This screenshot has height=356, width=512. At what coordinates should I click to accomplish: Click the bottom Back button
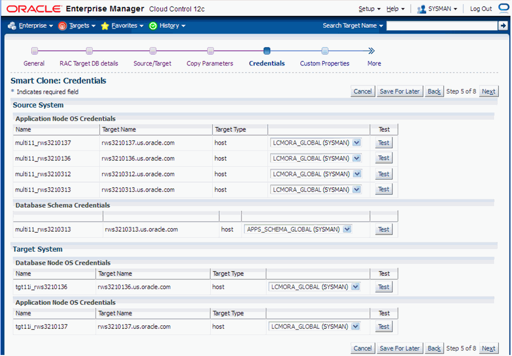tap(434, 348)
